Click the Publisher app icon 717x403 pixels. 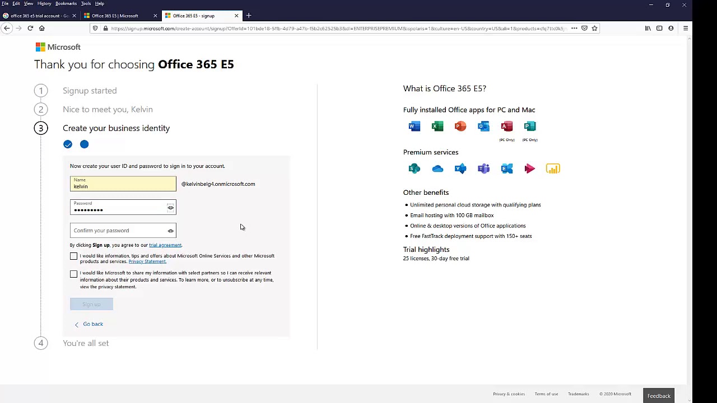click(530, 126)
